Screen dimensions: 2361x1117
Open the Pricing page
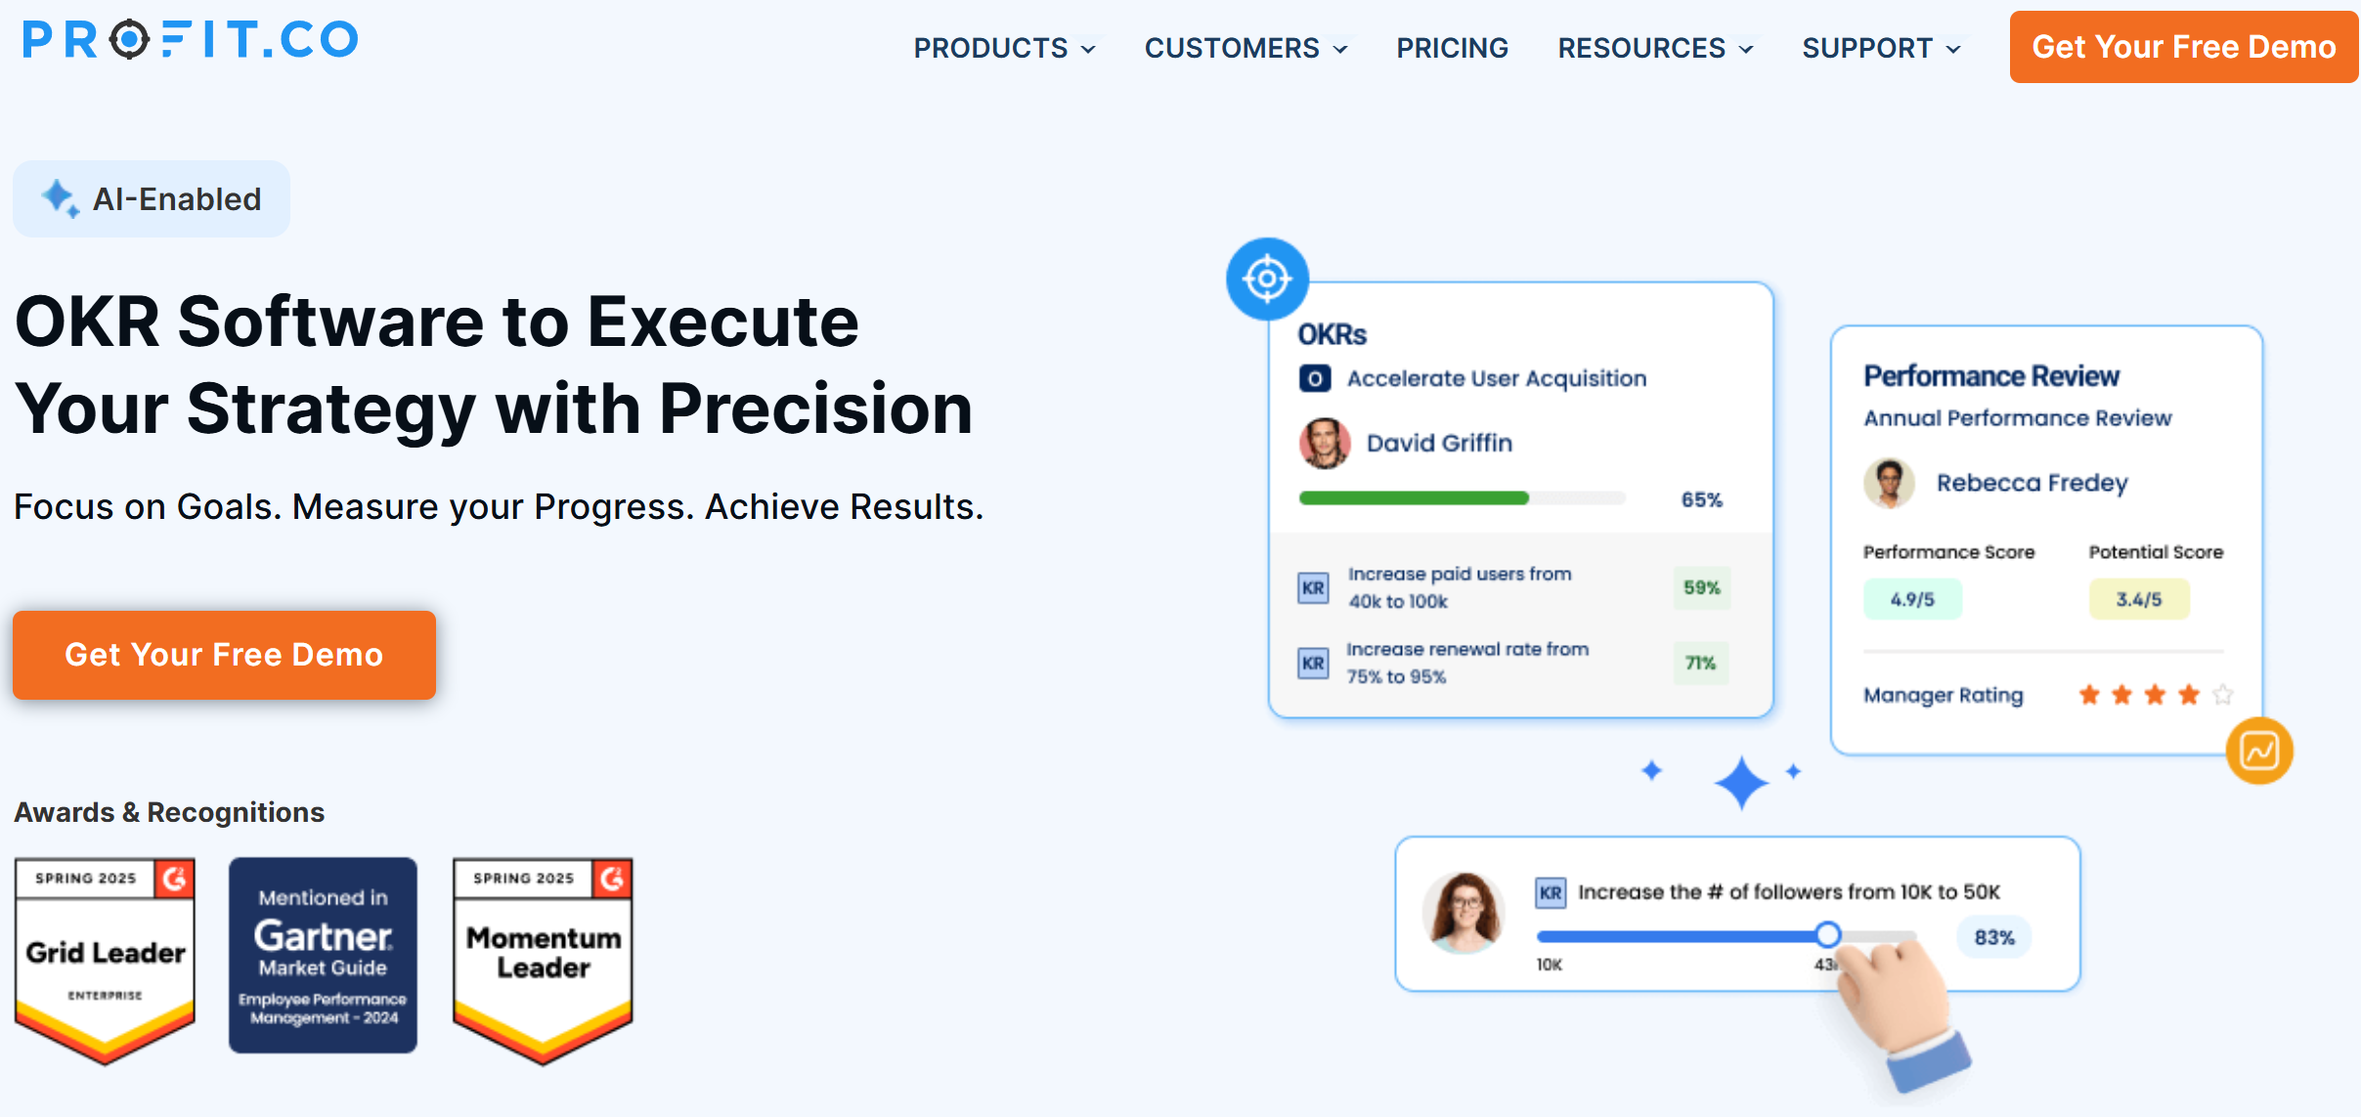click(x=1452, y=48)
